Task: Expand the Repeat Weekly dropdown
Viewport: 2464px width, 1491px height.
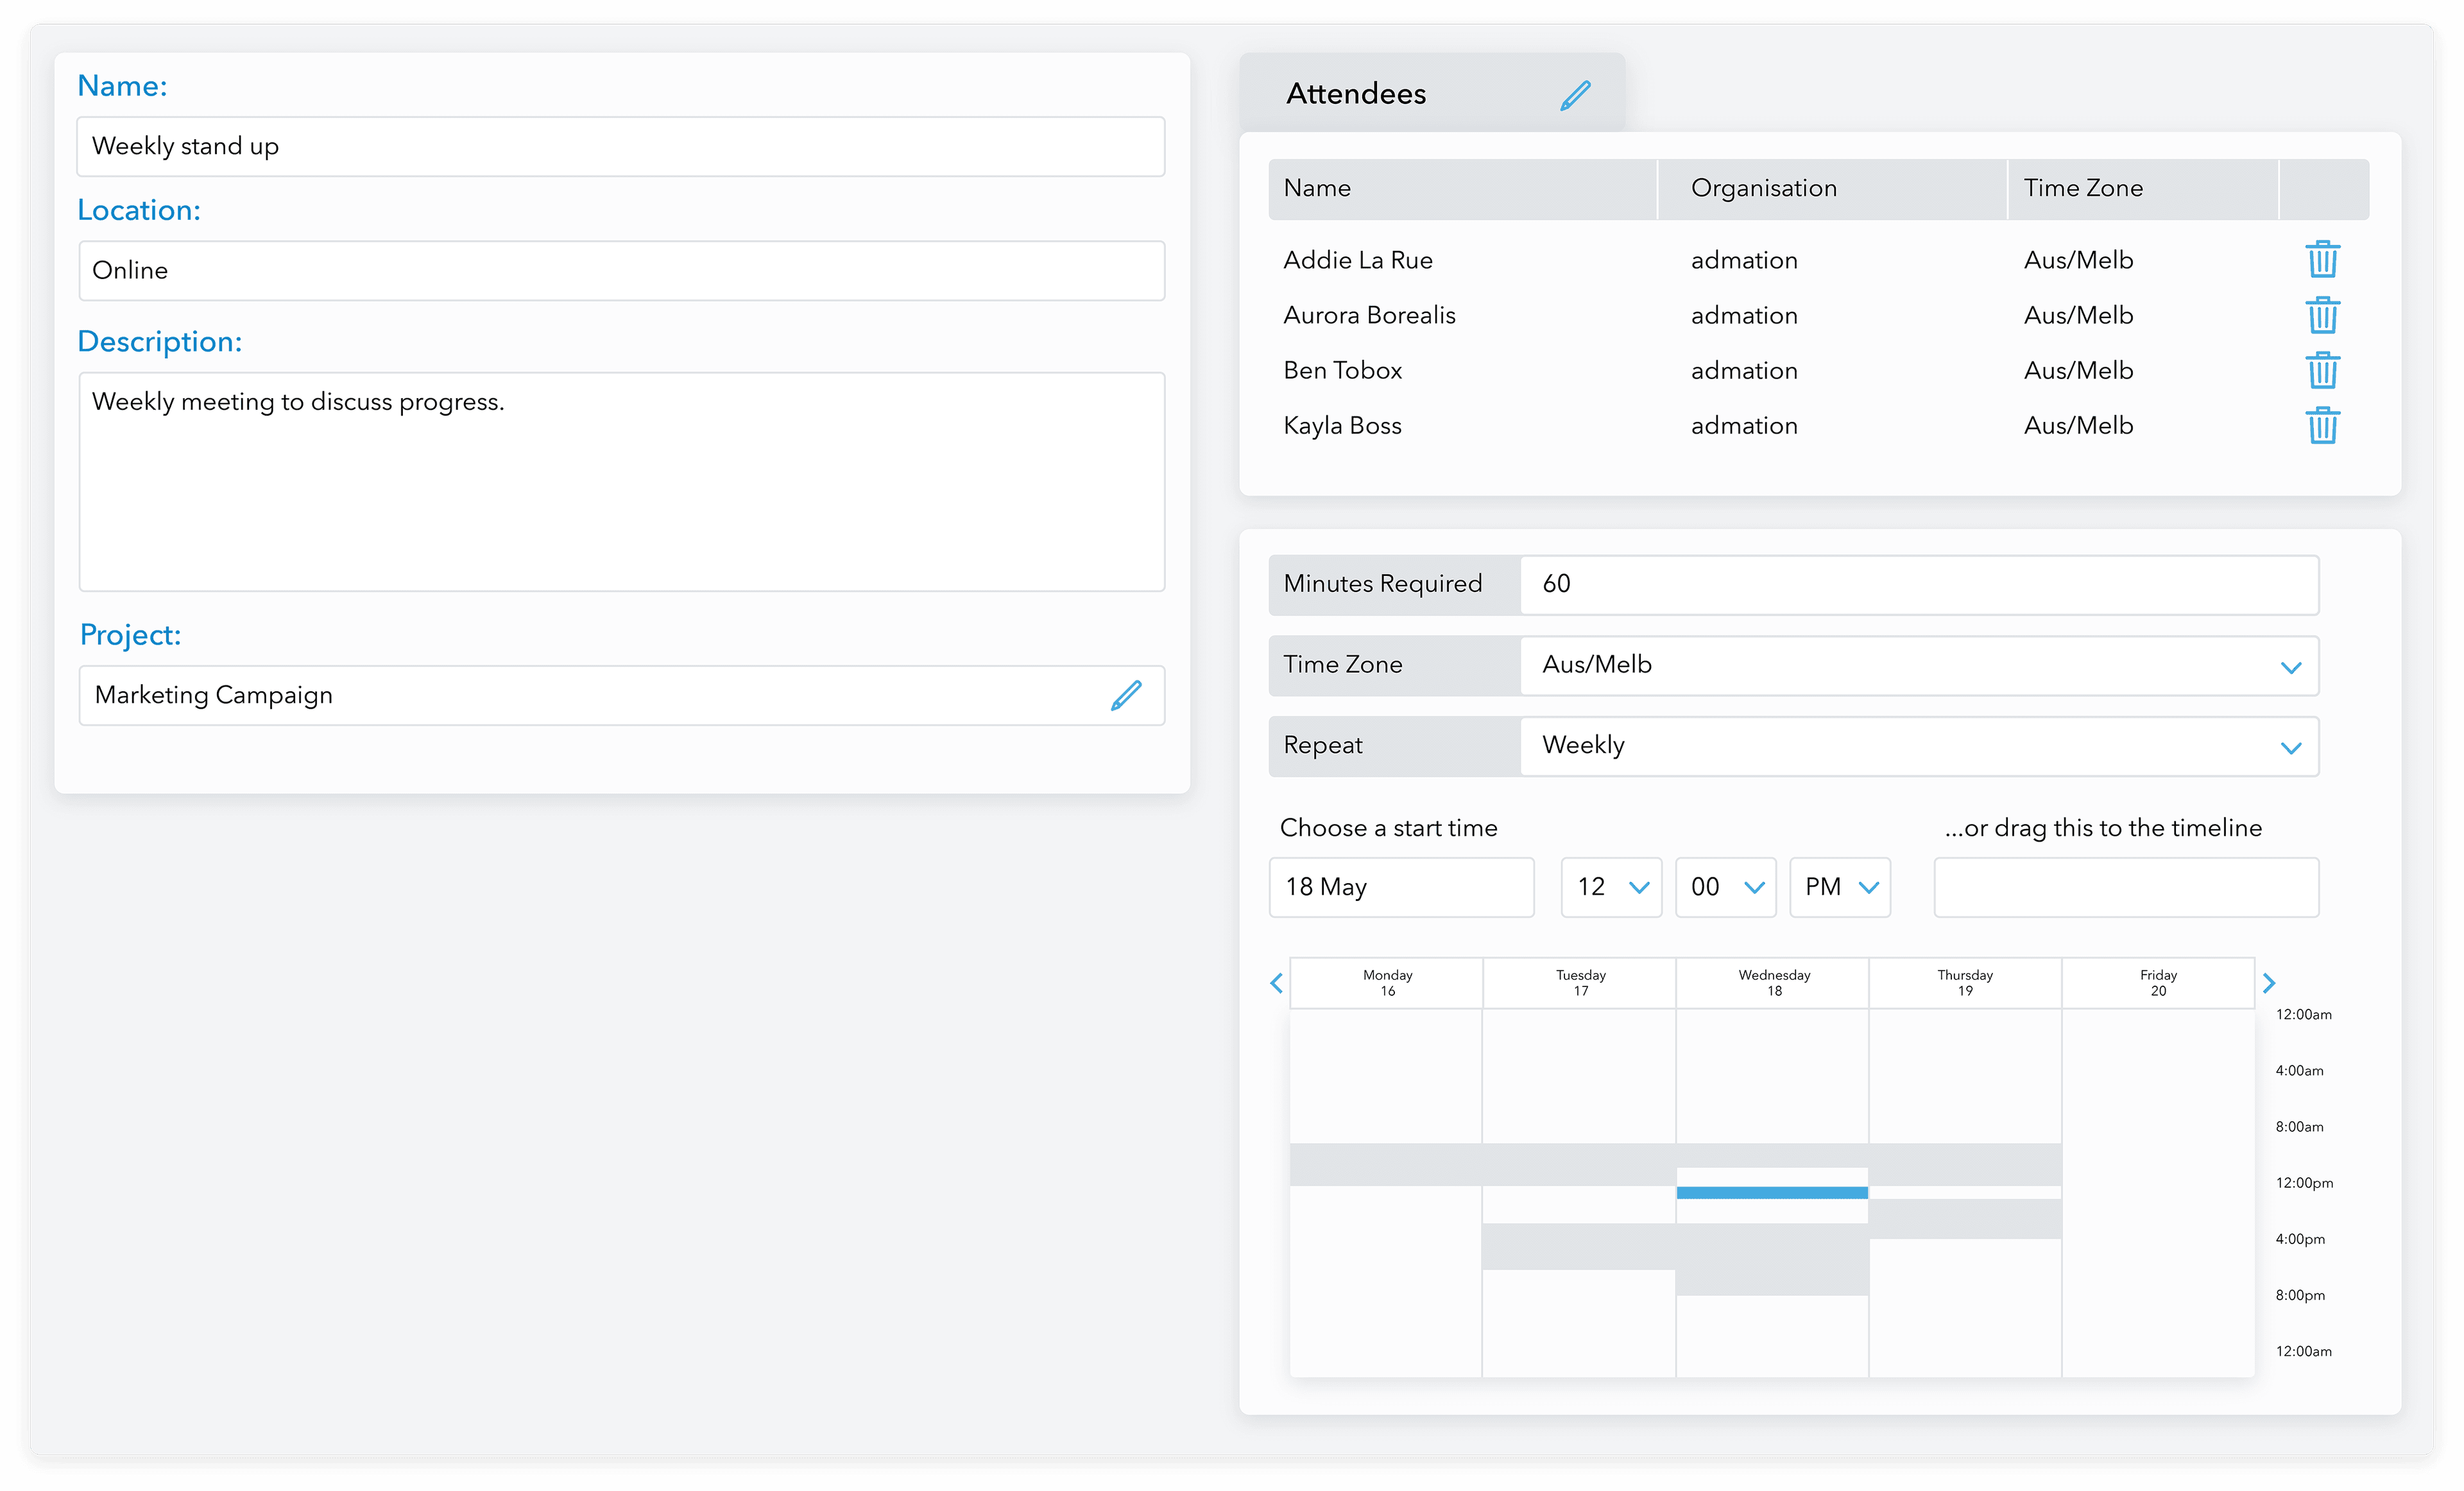Action: tap(1918, 746)
